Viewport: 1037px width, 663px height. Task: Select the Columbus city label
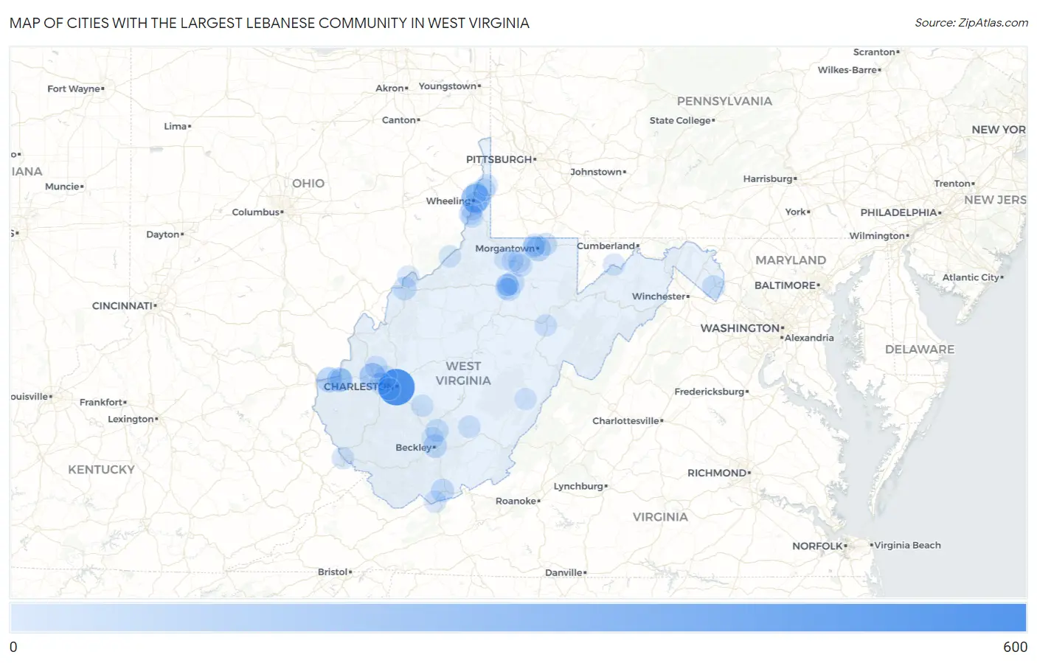click(x=256, y=212)
